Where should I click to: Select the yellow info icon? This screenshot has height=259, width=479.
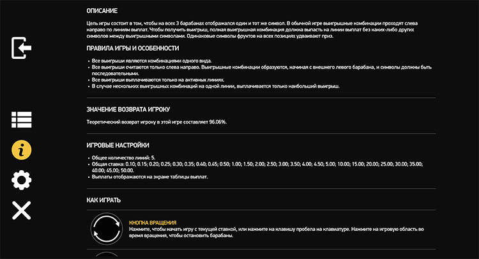[x=22, y=150]
